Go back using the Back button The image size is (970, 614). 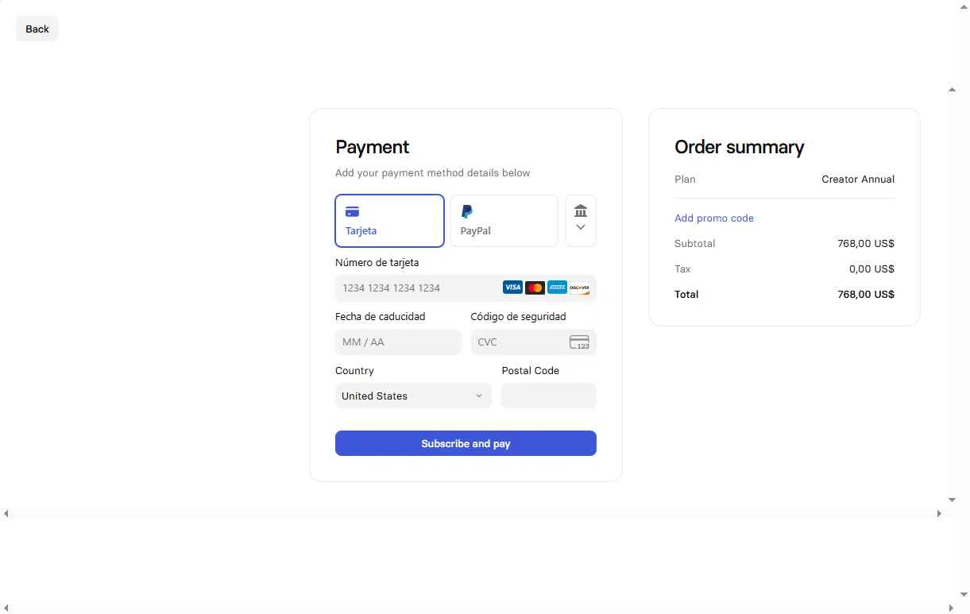37,29
